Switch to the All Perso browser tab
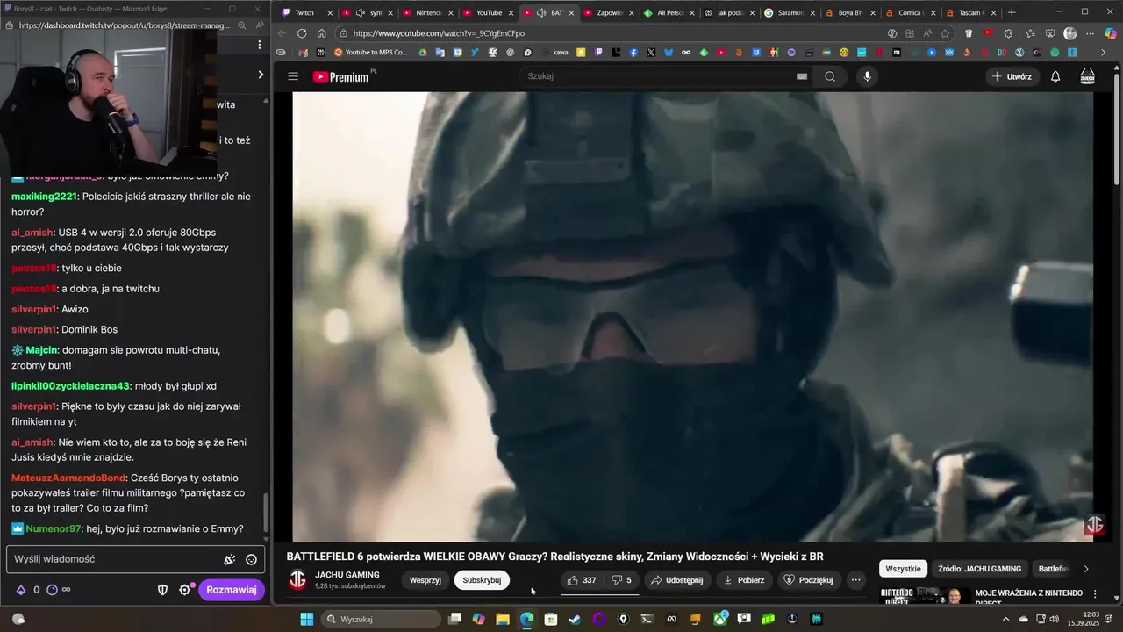The width and height of the screenshot is (1123, 632). tap(669, 12)
